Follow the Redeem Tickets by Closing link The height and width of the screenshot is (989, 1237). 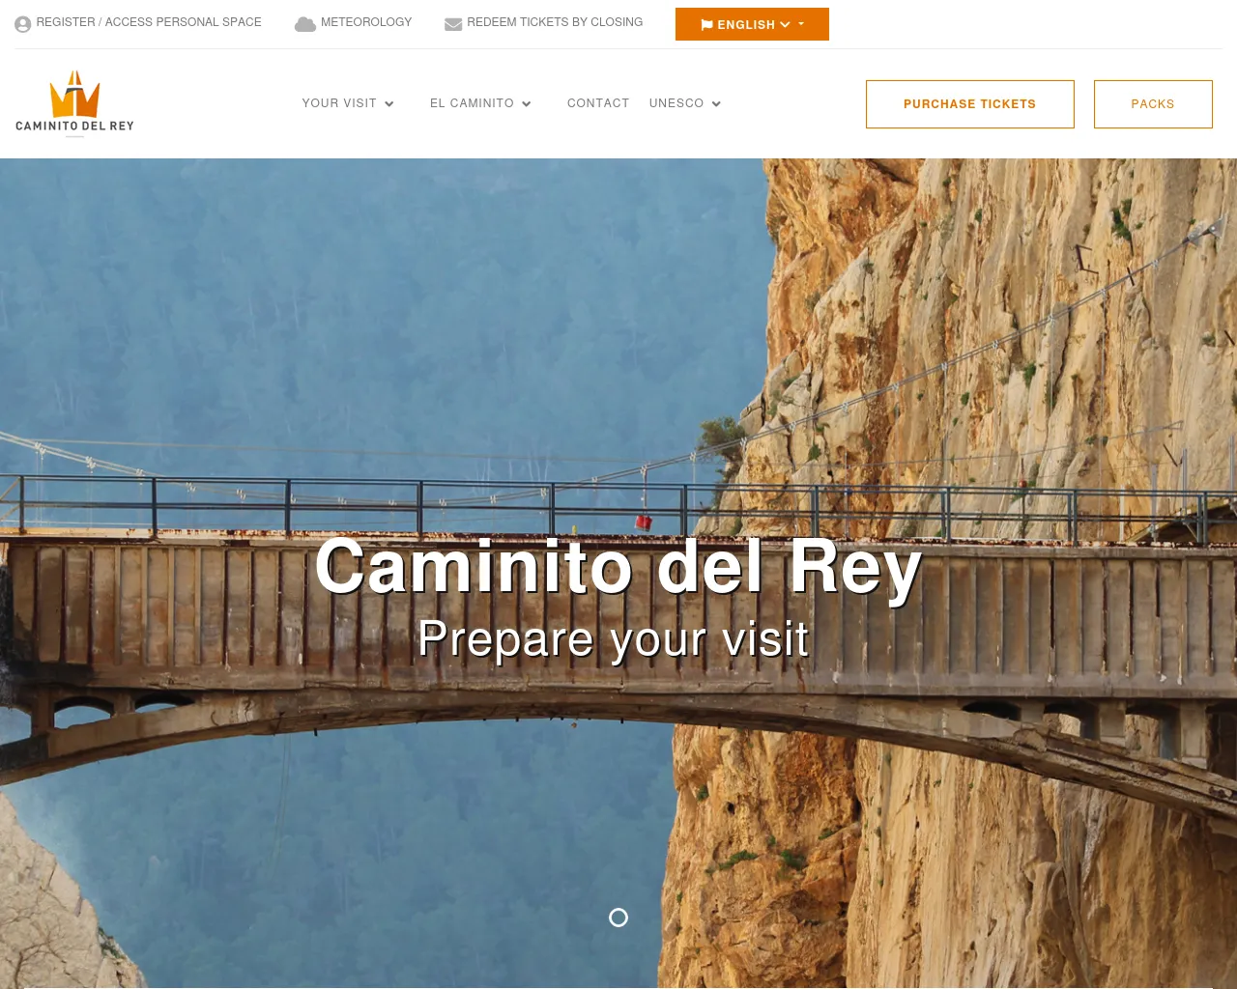point(555,22)
